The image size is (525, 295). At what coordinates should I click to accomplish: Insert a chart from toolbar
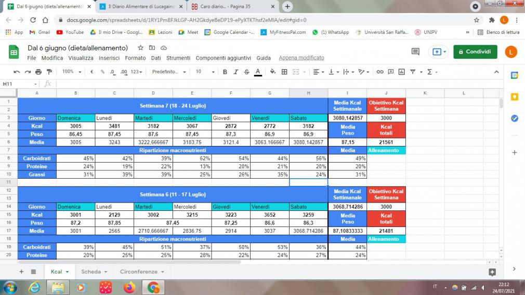402,72
